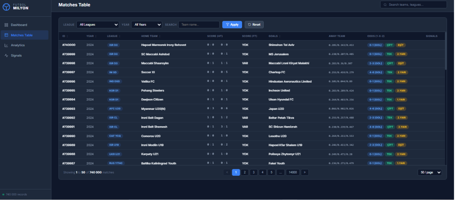This screenshot has height=200, width=456.
Task: Click AFC U20 league badge
Action: pyautogui.click(x=114, y=109)
